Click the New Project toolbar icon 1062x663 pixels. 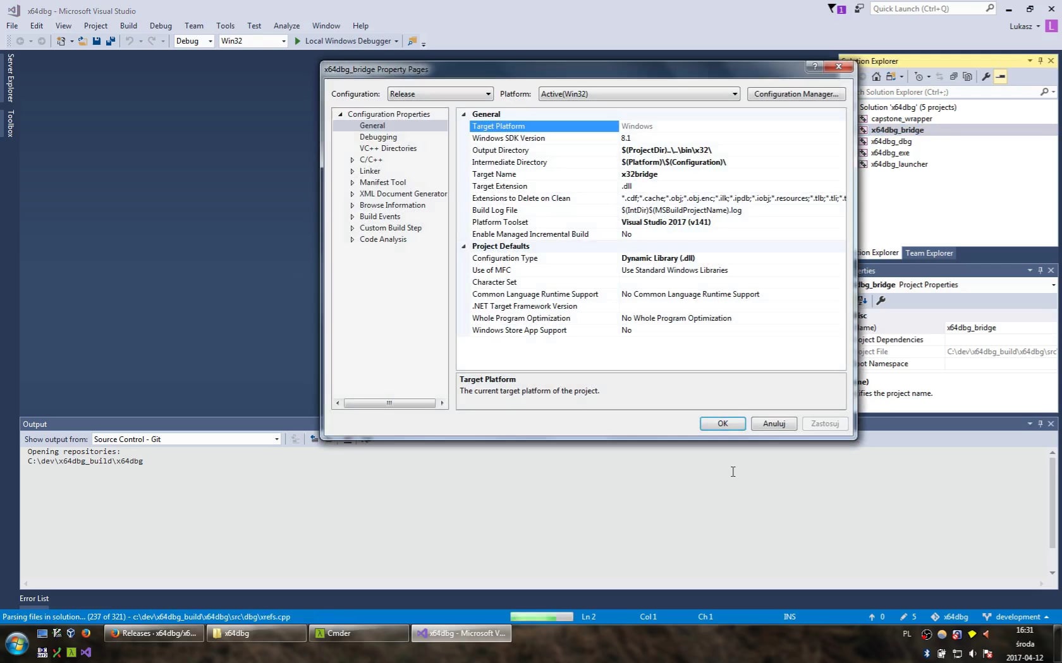pos(61,41)
